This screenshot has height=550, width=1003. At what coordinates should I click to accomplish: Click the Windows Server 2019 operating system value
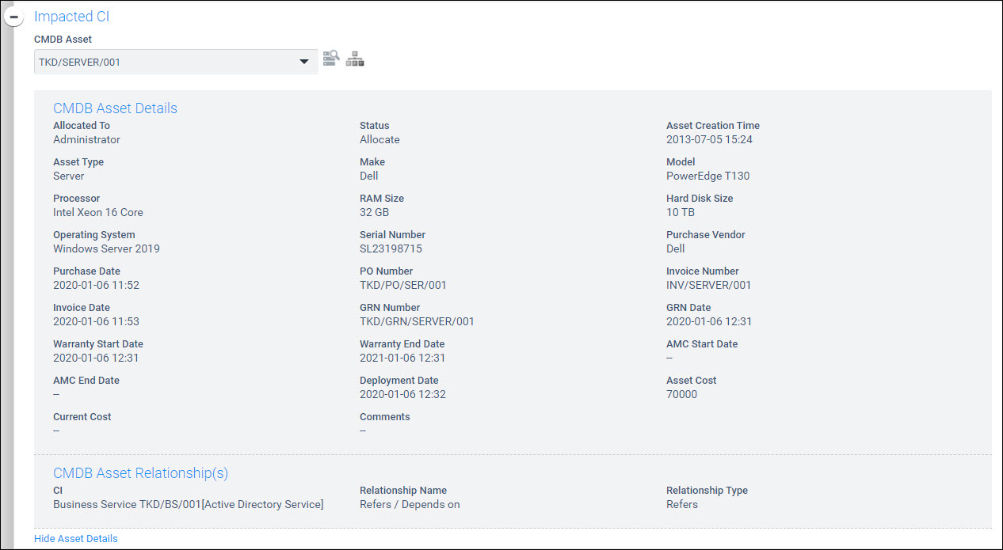pyautogui.click(x=106, y=248)
